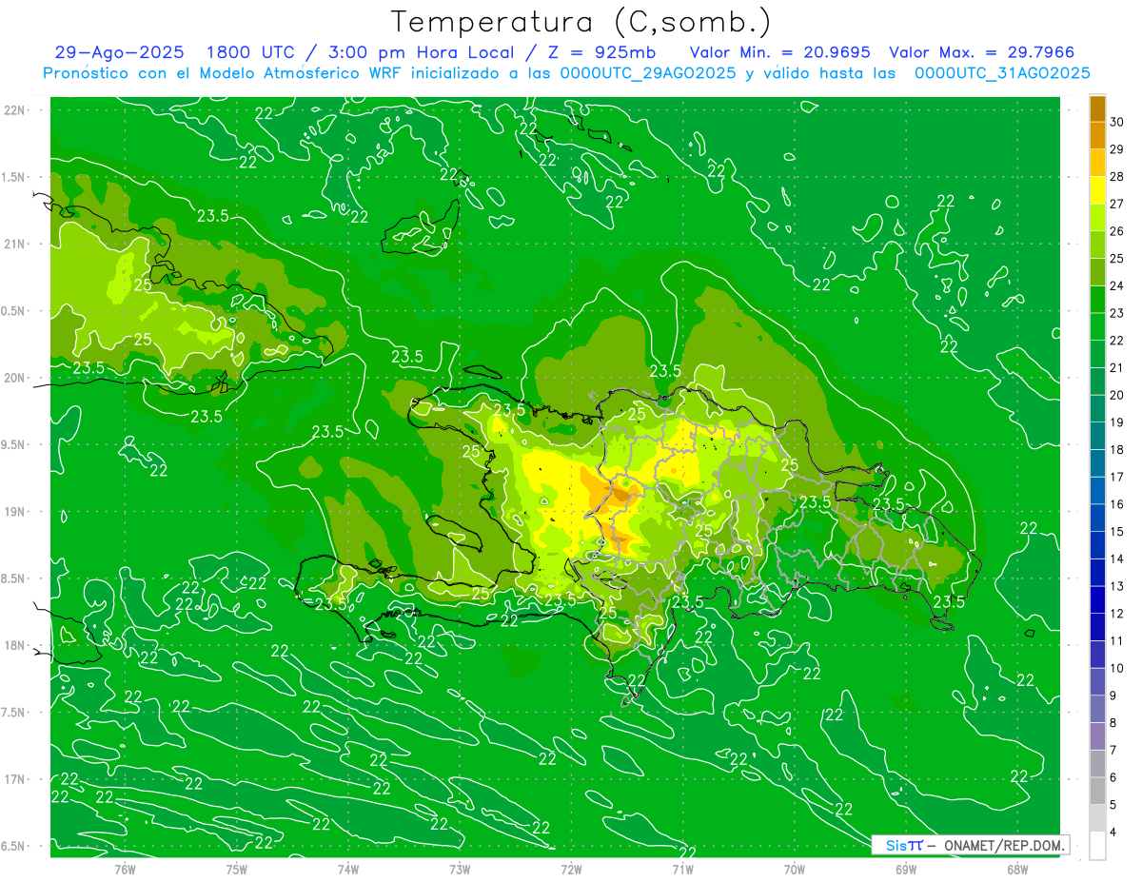Click the 27 label on the color scale
The height and width of the screenshot is (882, 1142).
1117,204
